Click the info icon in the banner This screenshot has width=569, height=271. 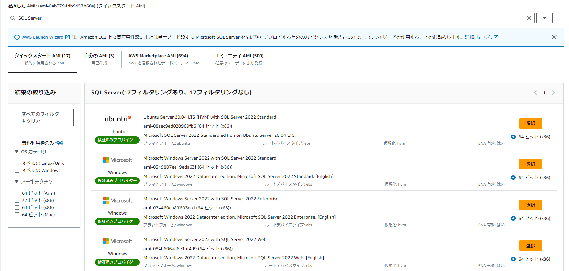pos(17,37)
